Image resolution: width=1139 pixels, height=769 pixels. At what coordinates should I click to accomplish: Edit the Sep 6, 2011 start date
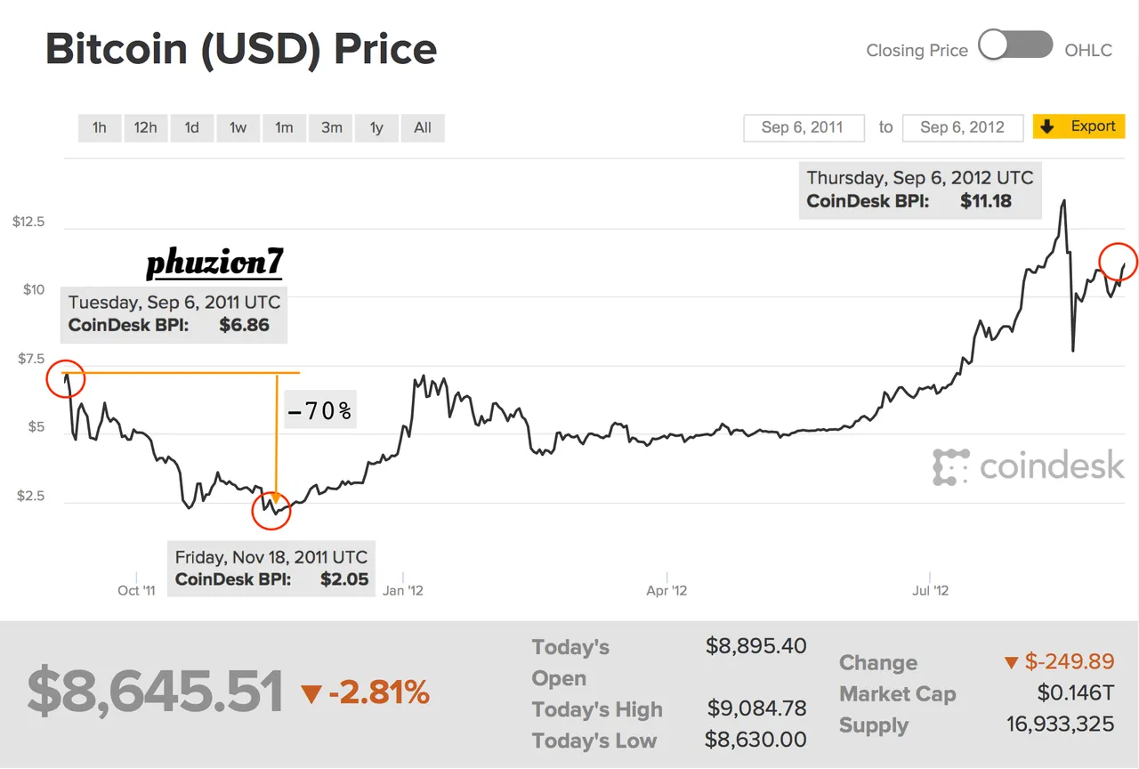tap(803, 127)
